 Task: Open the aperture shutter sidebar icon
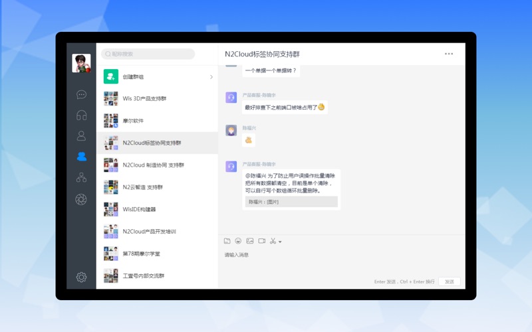(81, 200)
